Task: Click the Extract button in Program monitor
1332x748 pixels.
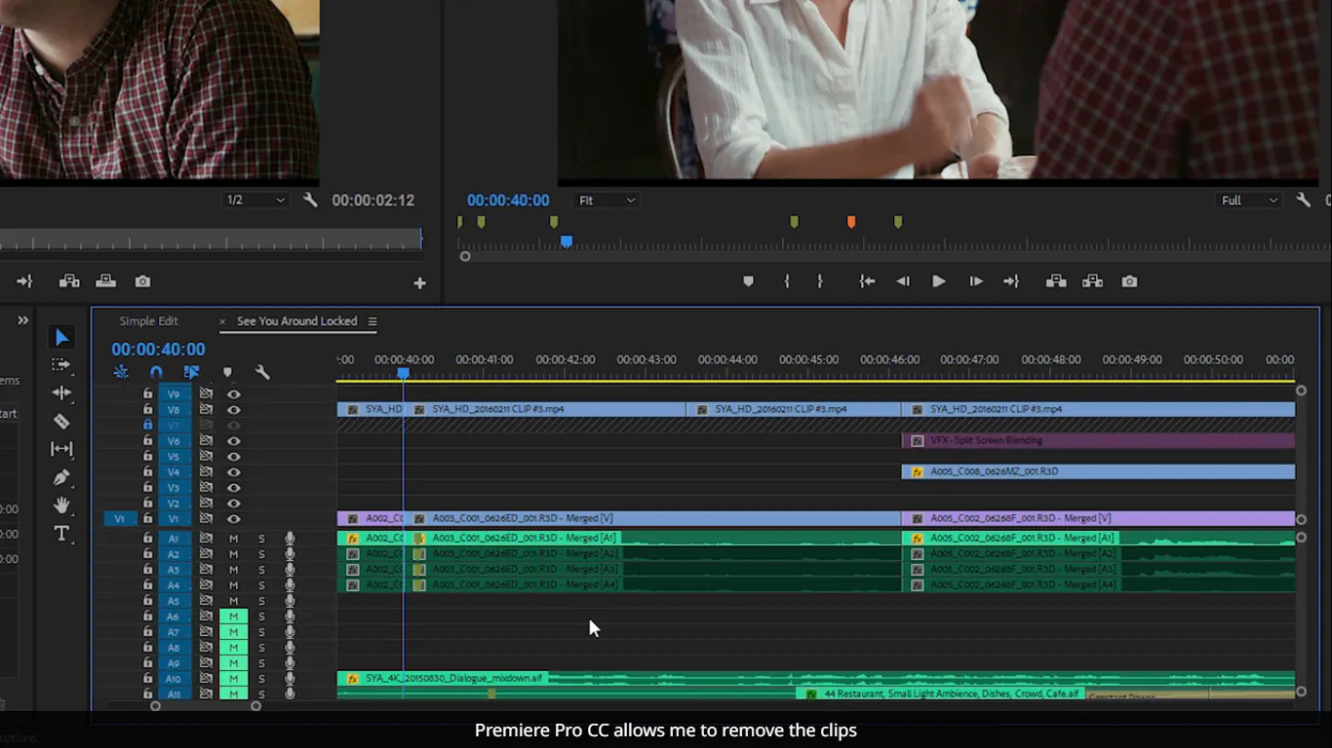Action: (x=1092, y=281)
